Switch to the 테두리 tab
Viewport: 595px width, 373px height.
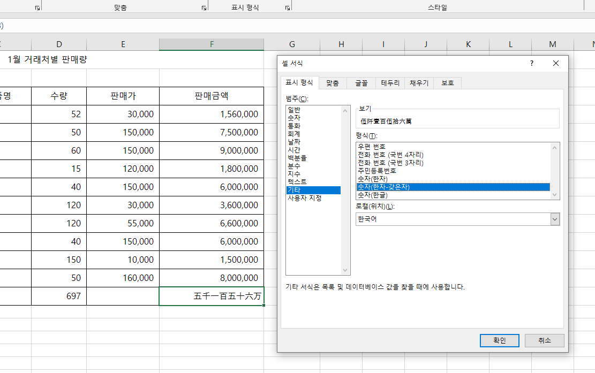[x=390, y=83]
